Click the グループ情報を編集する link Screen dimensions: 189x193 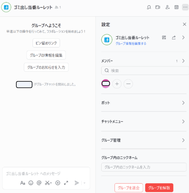[x=131, y=43]
